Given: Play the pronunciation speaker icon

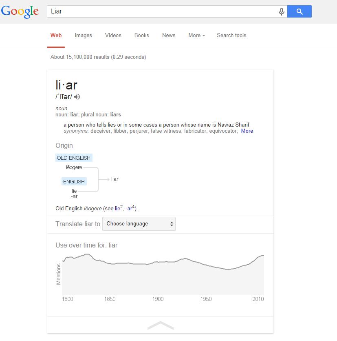Looking at the screenshot, I should pos(77,97).
